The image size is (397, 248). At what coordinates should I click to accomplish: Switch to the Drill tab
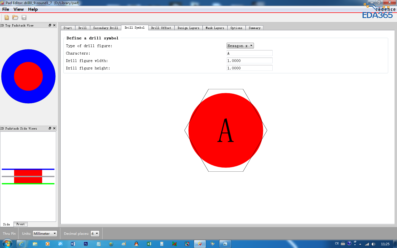coord(82,28)
